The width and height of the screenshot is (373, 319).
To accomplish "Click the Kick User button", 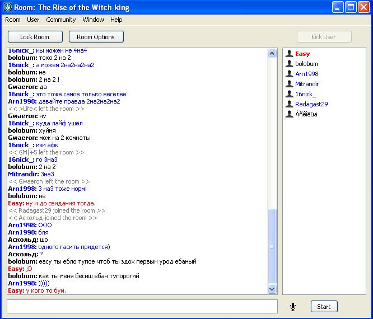I will [x=324, y=37].
